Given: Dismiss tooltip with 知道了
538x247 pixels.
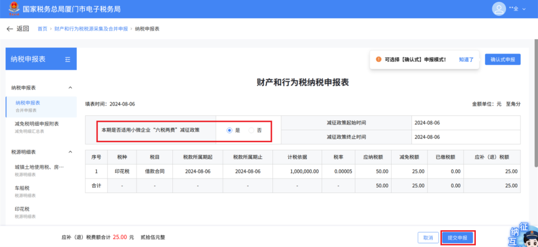Looking at the screenshot, I should [x=466, y=59].
